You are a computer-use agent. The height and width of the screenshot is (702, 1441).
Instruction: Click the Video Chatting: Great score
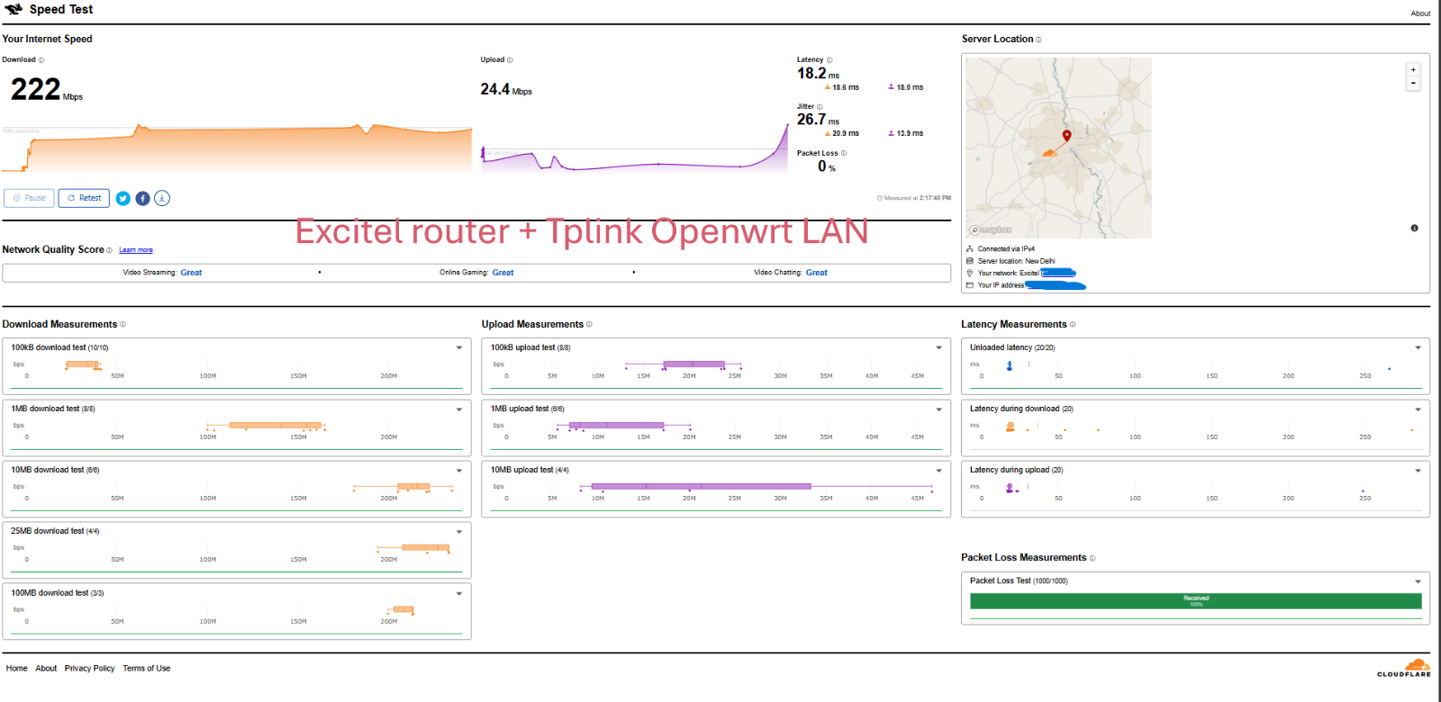[791, 273]
